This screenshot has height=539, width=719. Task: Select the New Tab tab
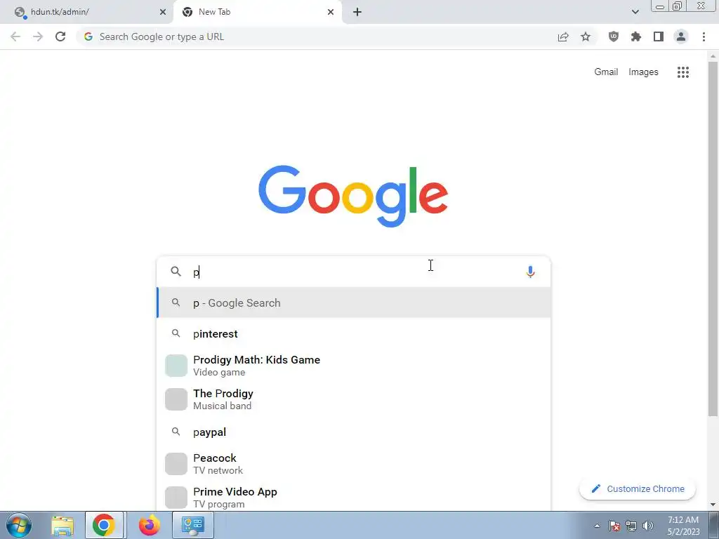pyautogui.click(x=257, y=12)
